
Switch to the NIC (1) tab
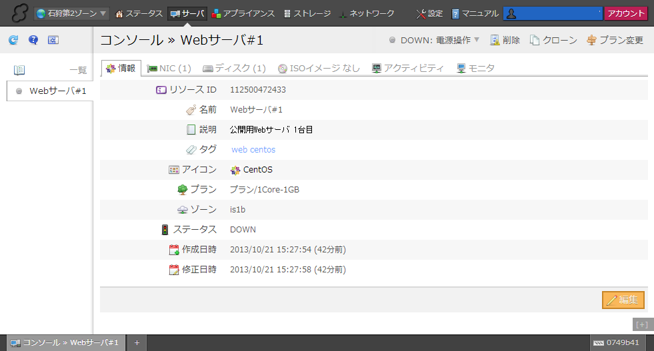(169, 68)
